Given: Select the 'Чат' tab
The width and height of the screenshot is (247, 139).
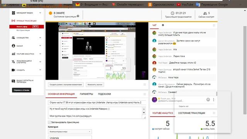Looking at the screenshot, I should tap(154, 25).
